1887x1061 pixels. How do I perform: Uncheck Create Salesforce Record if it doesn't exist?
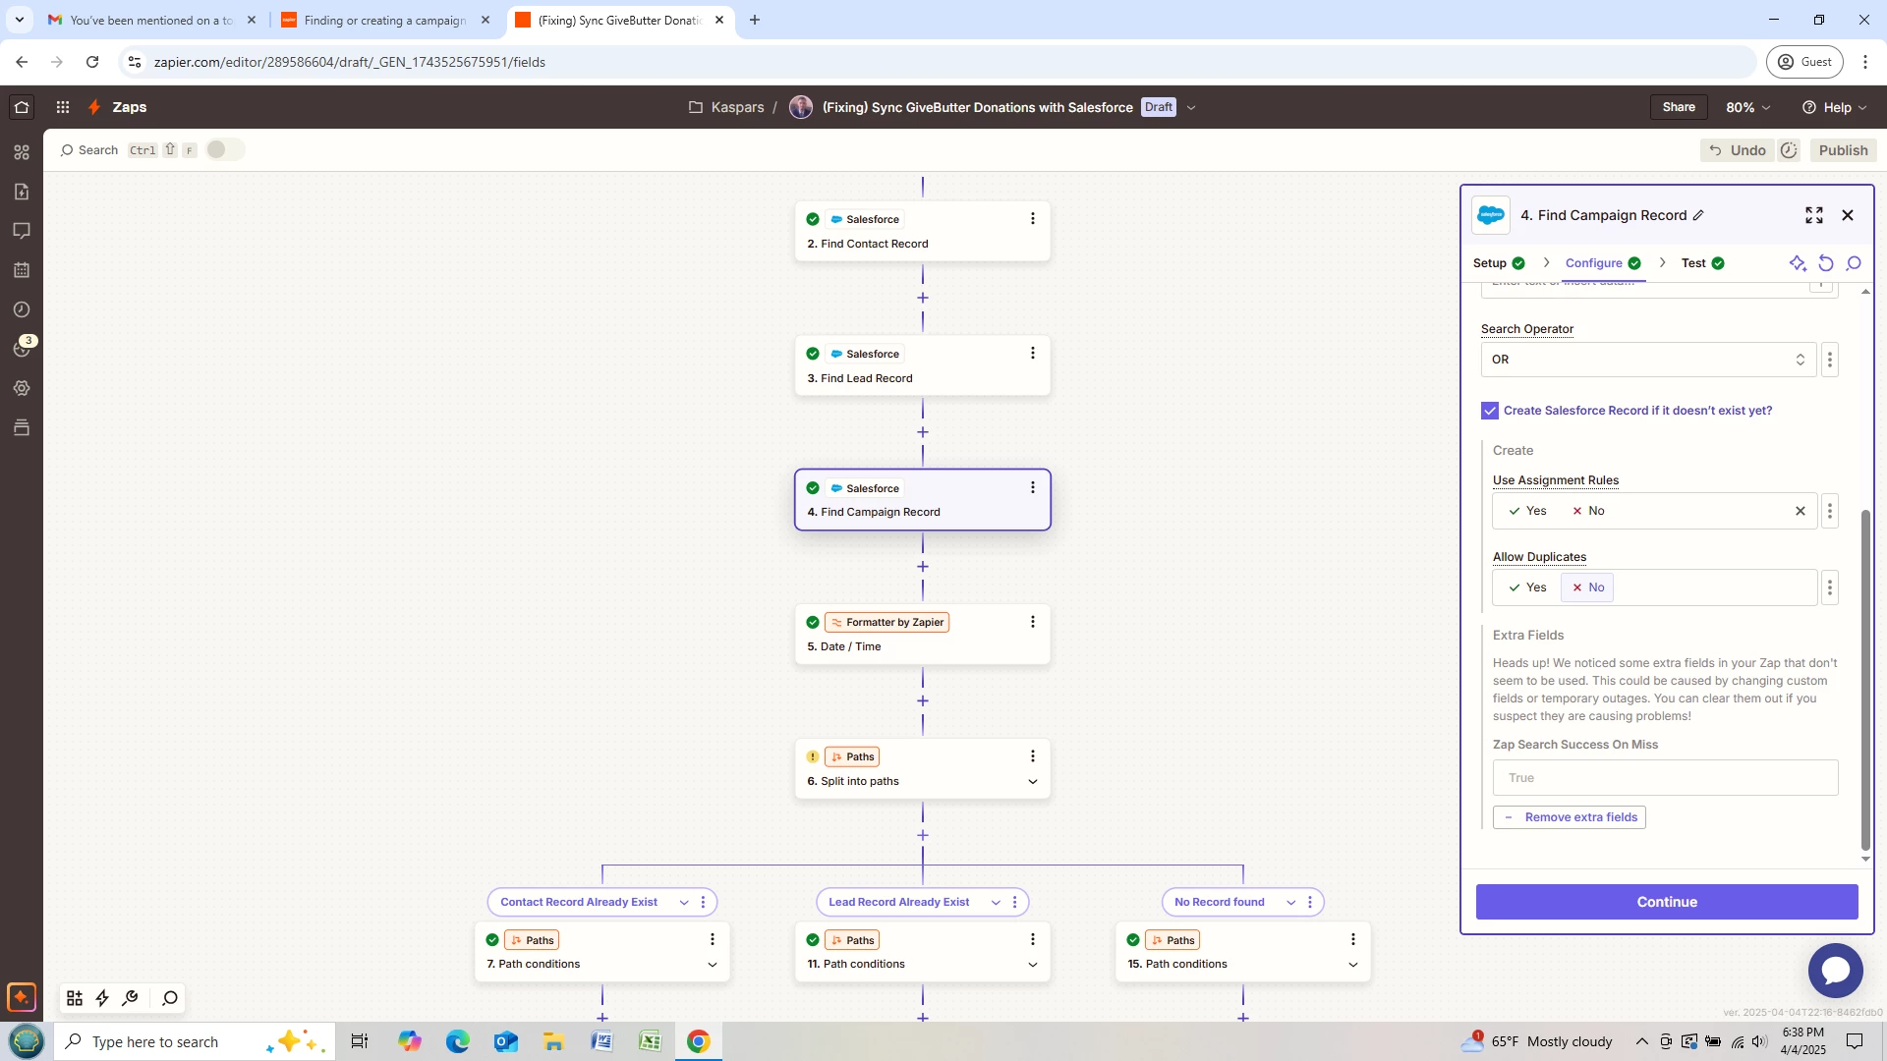(x=1490, y=411)
